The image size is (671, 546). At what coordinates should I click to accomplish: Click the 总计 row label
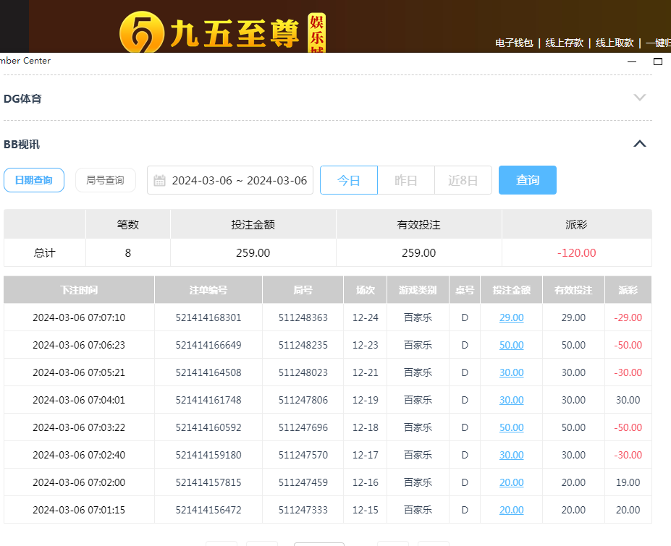tap(44, 252)
